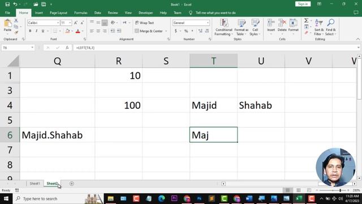Image resolution: width=362 pixels, height=204 pixels.
Task: Expand the Merge & Center dropdown arrow
Action: coord(166,31)
